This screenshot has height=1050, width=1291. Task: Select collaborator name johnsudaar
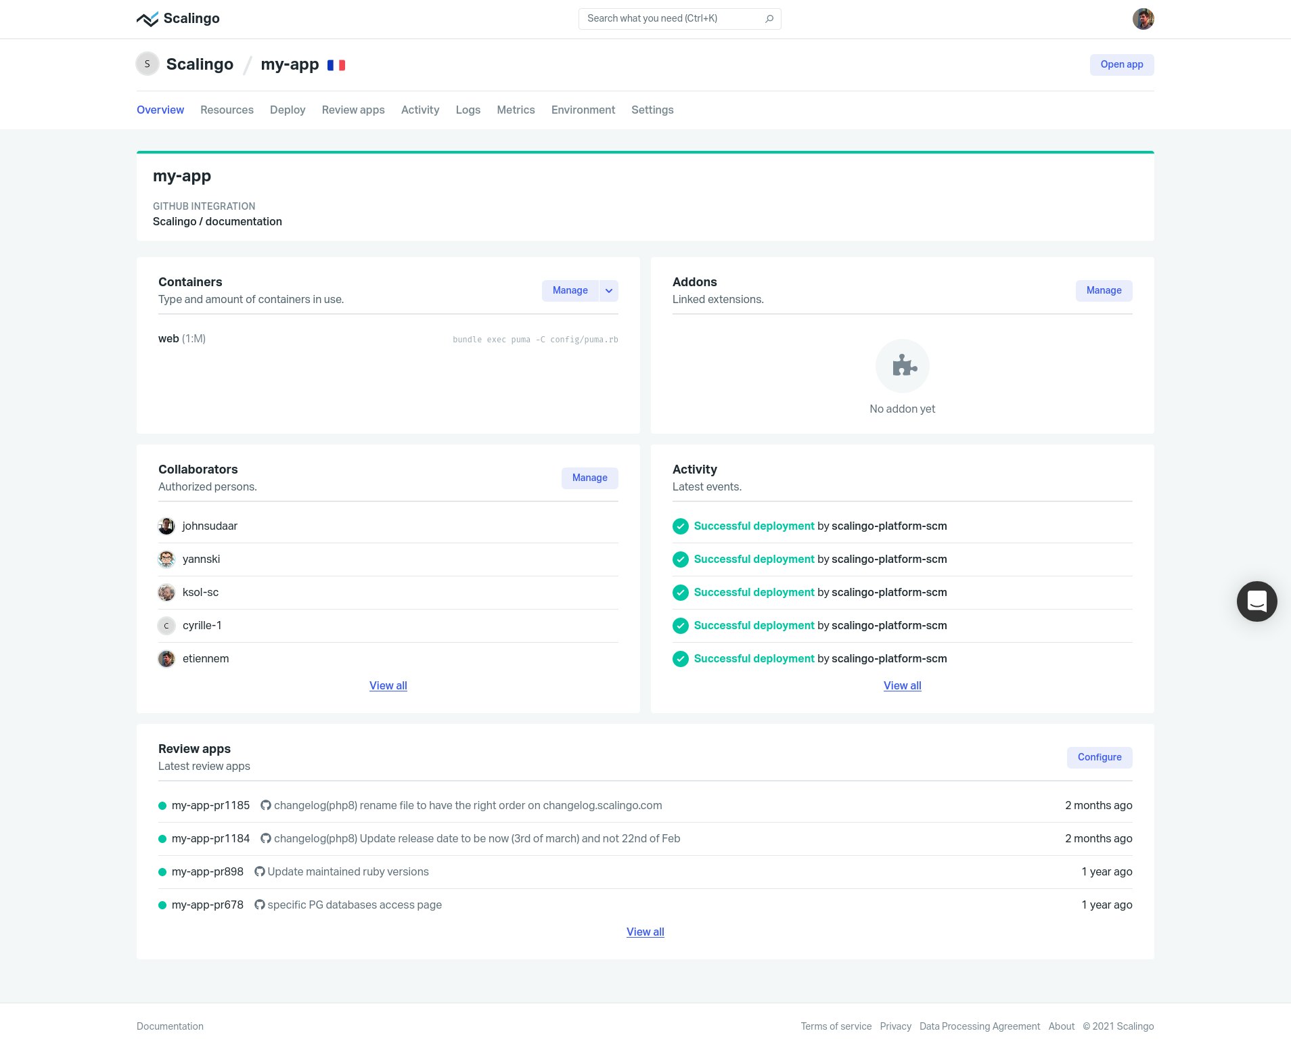pos(210,526)
